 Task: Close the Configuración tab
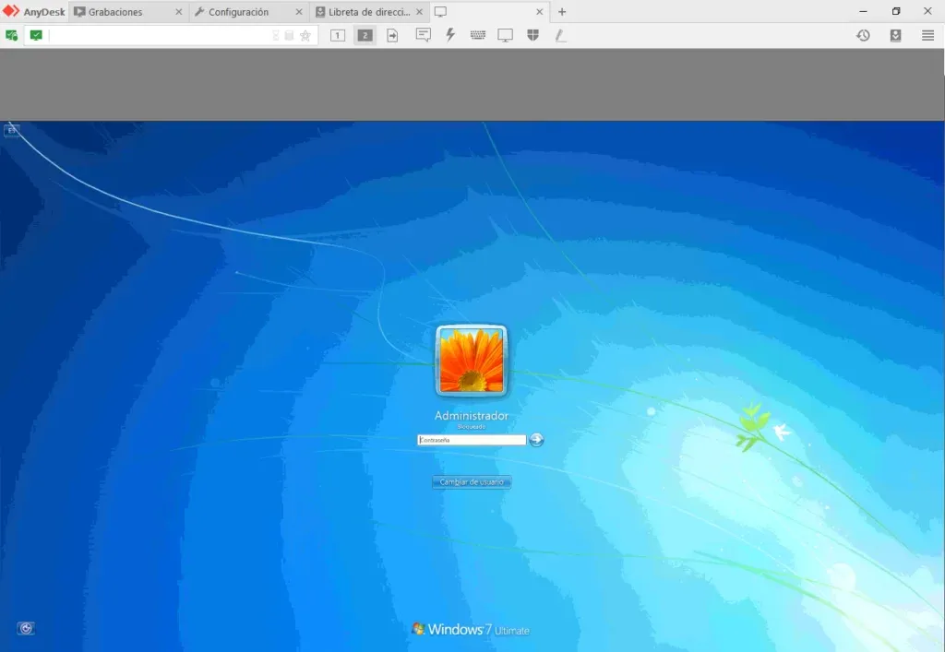tap(299, 12)
